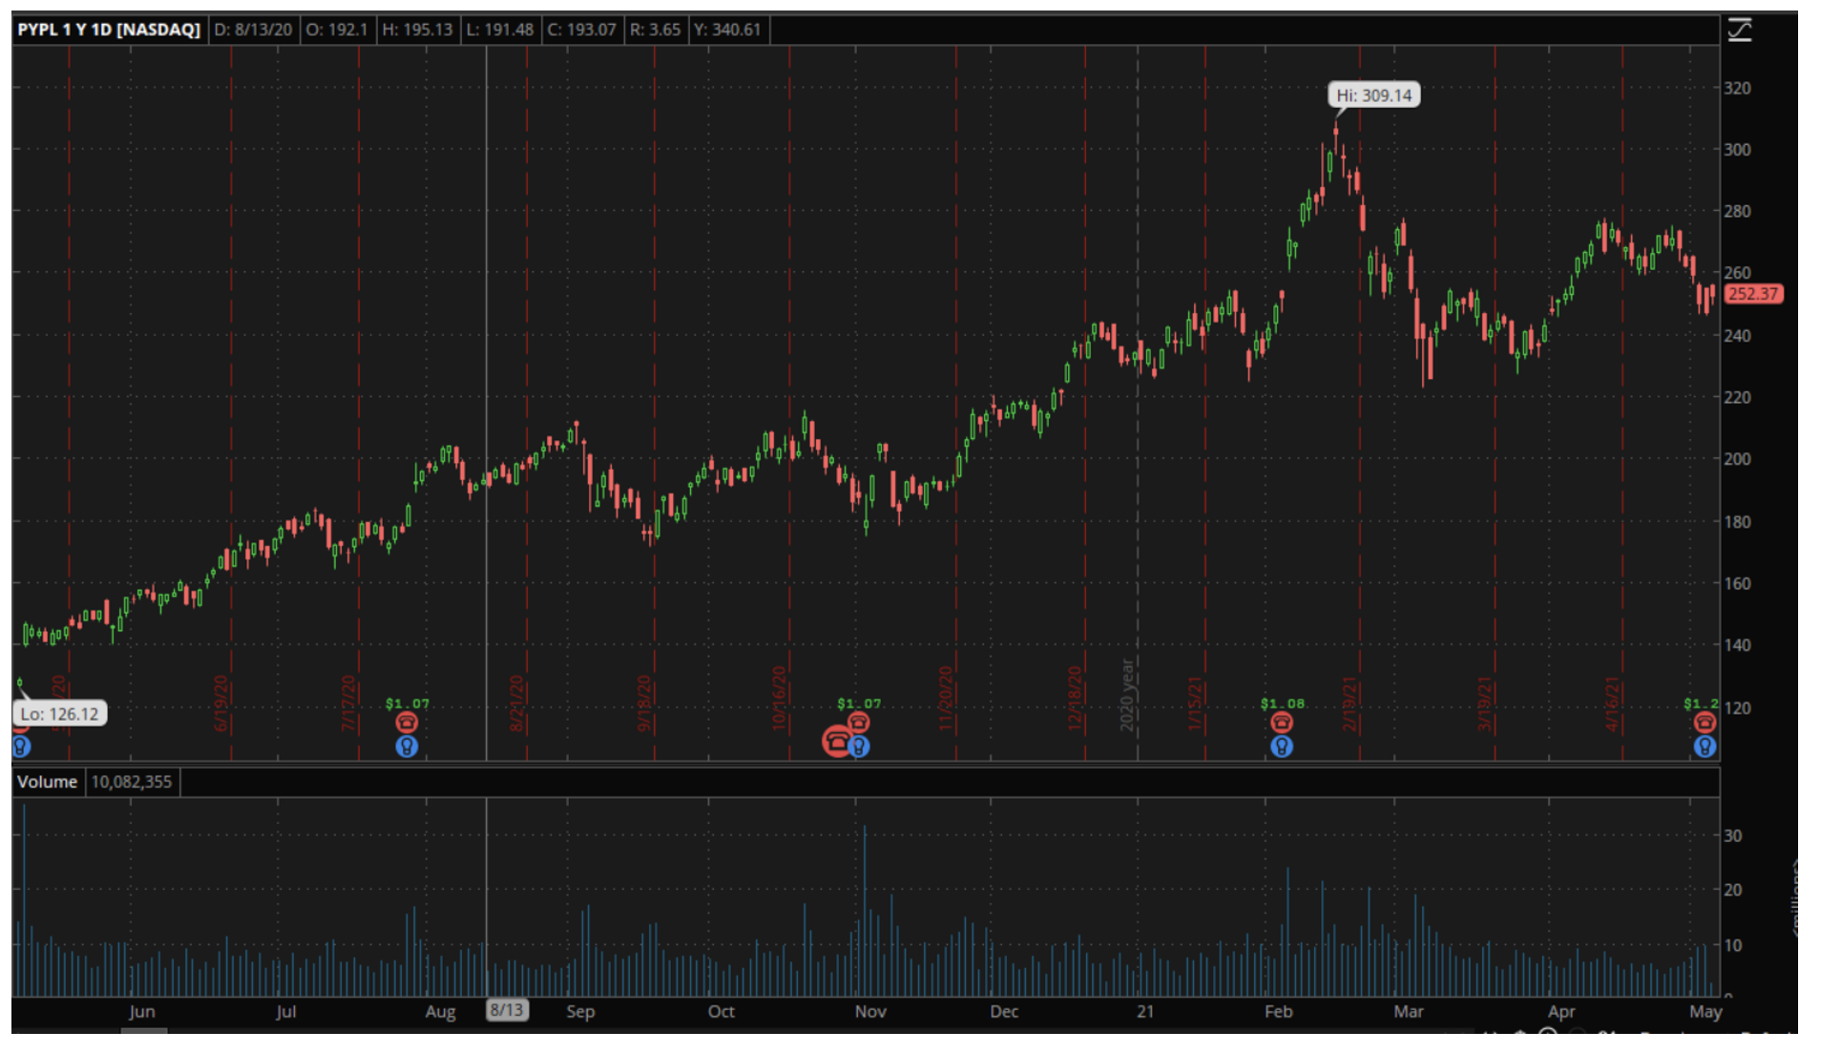Click the May label on the time axis
Viewport: 1821px width, 1052px height.
point(1706,1011)
